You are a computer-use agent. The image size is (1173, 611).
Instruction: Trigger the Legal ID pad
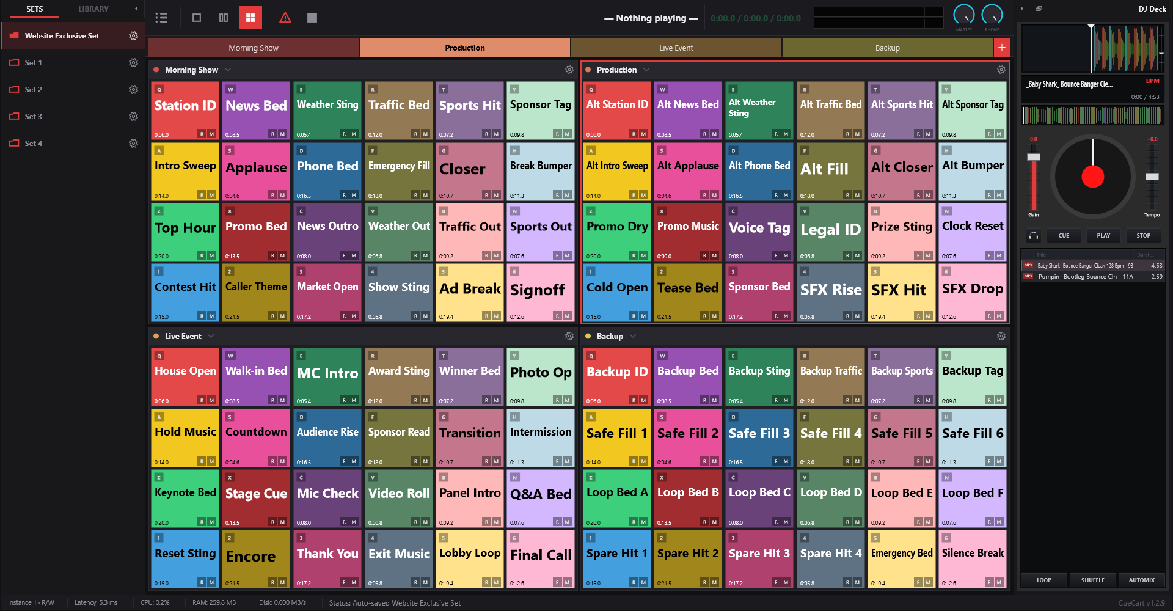pyautogui.click(x=831, y=232)
